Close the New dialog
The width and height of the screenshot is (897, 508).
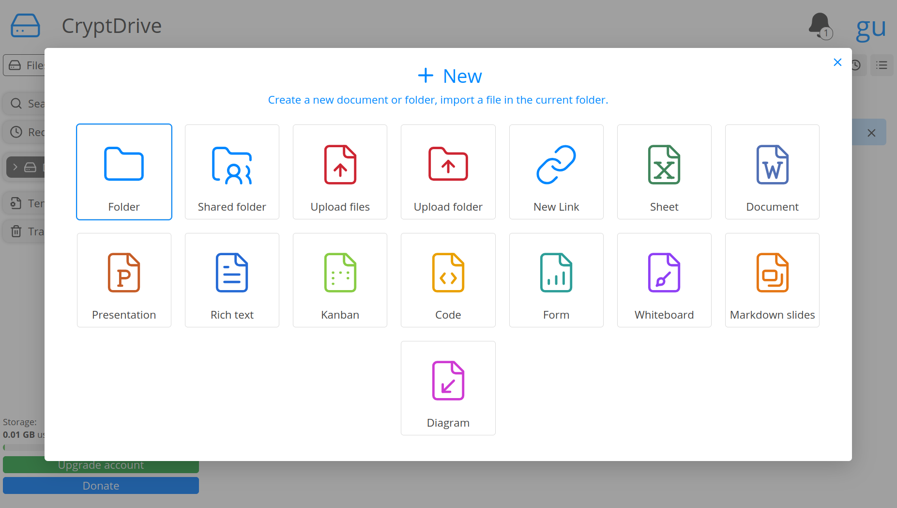(837, 62)
